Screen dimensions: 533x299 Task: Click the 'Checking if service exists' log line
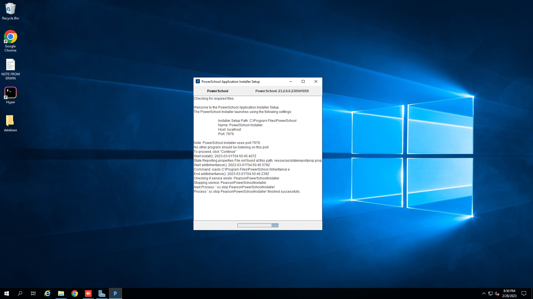click(237, 178)
